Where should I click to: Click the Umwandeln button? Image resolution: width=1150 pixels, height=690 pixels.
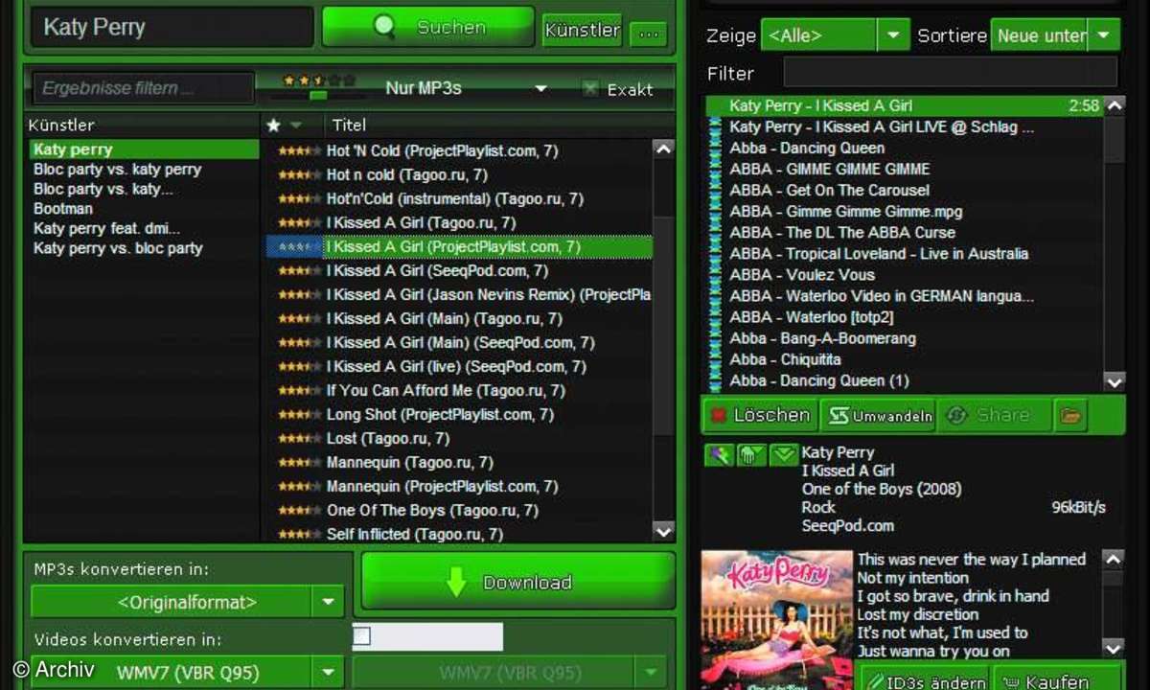(x=879, y=416)
